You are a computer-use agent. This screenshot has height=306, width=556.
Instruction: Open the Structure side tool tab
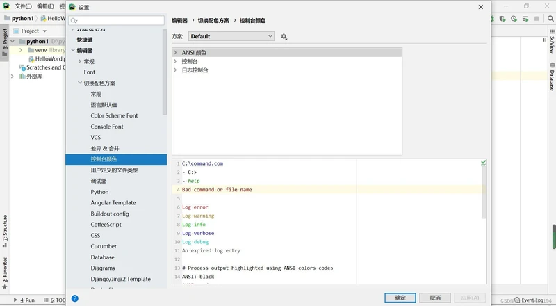click(5, 231)
